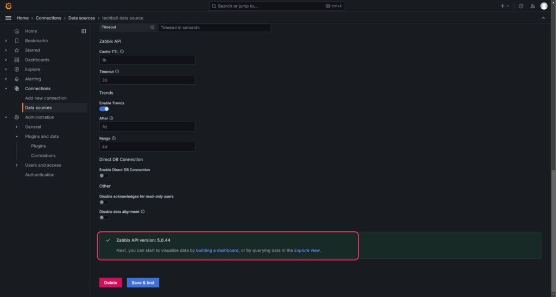Image resolution: width=556 pixels, height=297 pixels.
Task: Toggle the hamburger navigation menu
Action: tap(8, 18)
